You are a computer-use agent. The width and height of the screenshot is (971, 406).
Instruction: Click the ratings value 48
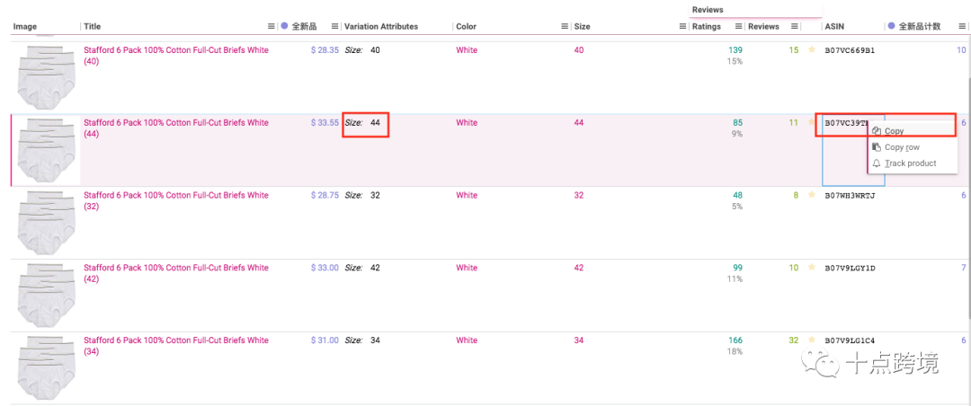pyautogui.click(x=737, y=195)
